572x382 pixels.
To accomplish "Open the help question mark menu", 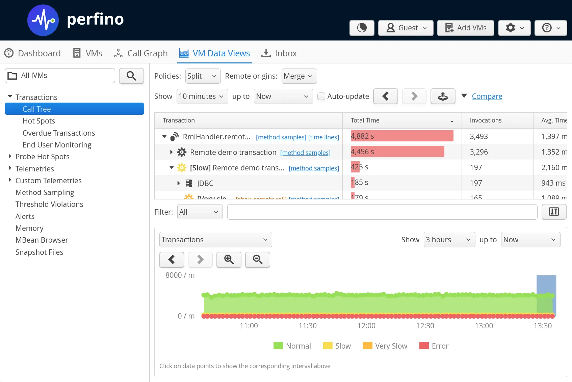I will click(x=551, y=28).
